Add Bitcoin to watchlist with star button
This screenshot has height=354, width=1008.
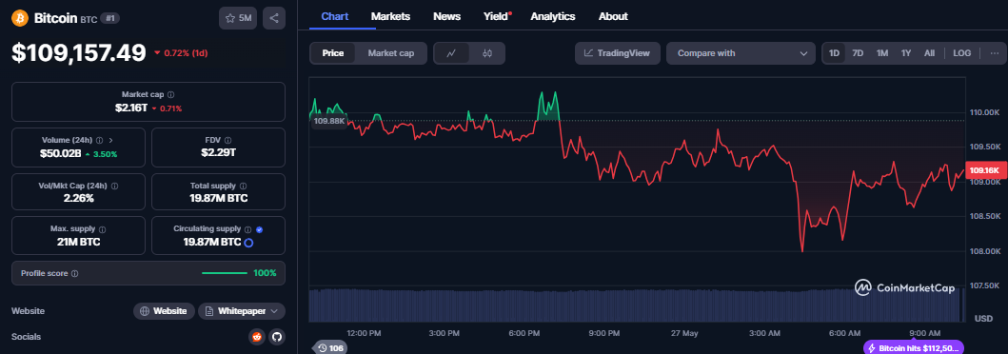[x=238, y=18]
